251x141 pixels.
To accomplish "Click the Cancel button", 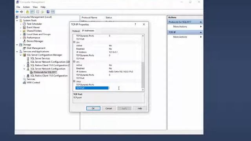I will [109, 108].
